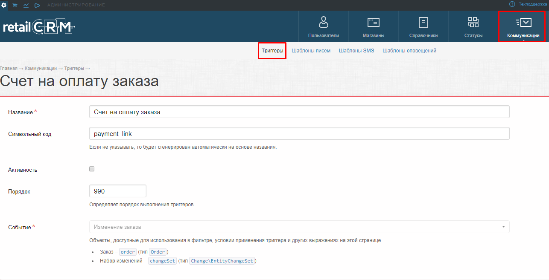Open the Техподдержка link
The image size is (549, 280).
[x=533, y=4]
